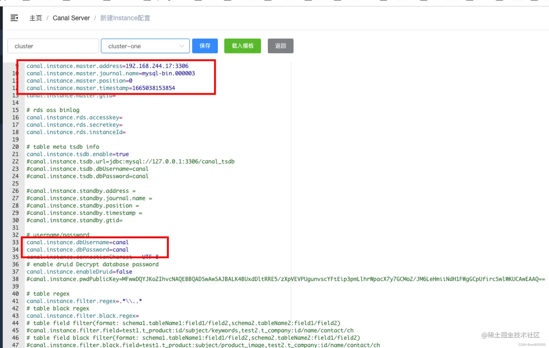The width and height of the screenshot is (549, 348).
Task: Click line canal.instance.filter.black.regex=
Action: [83, 316]
